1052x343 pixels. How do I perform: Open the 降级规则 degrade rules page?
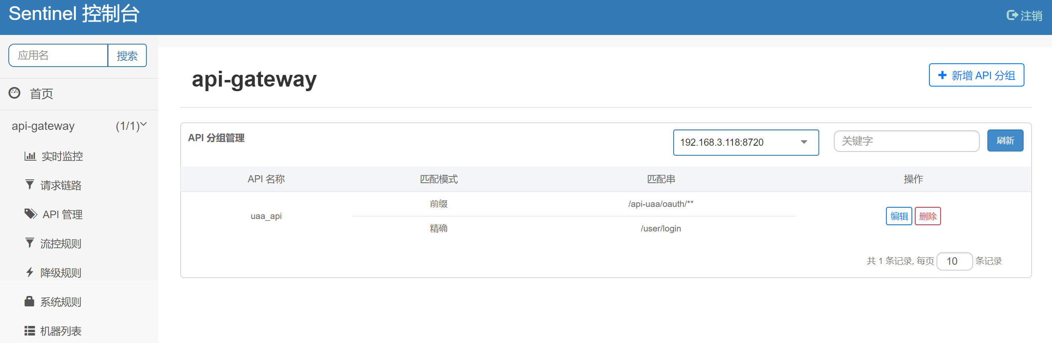pos(61,273)
